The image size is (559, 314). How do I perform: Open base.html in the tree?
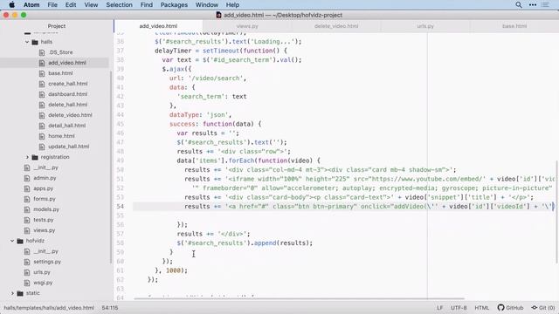[60, 73]
